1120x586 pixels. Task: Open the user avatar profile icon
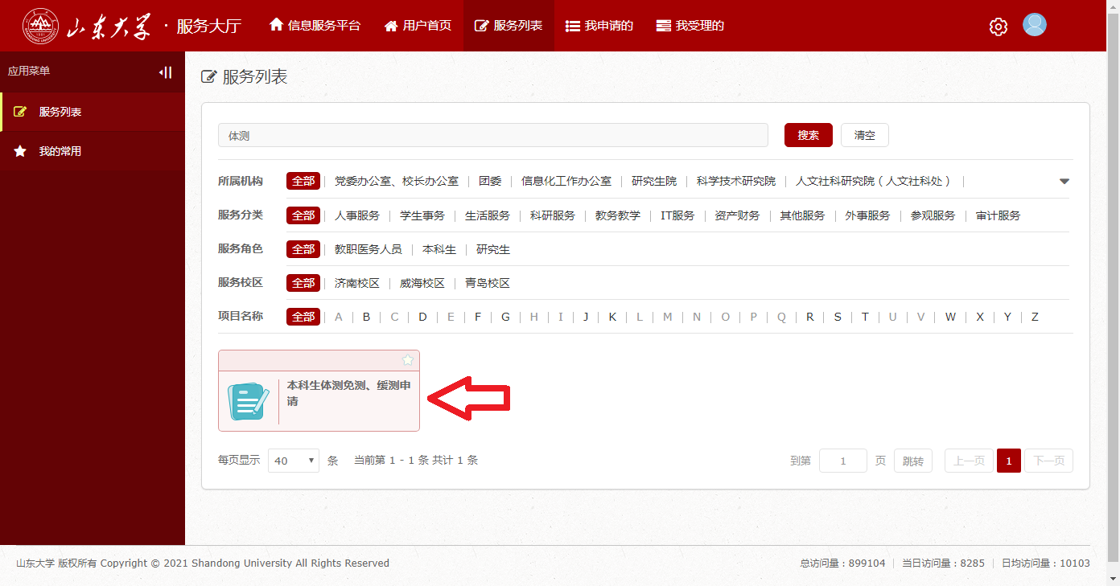point(1034,25)
